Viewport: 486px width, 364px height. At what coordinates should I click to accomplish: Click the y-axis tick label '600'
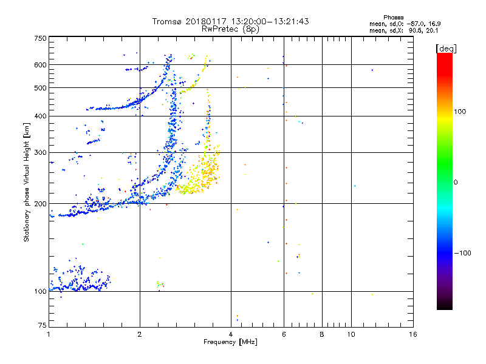[40, 65]
